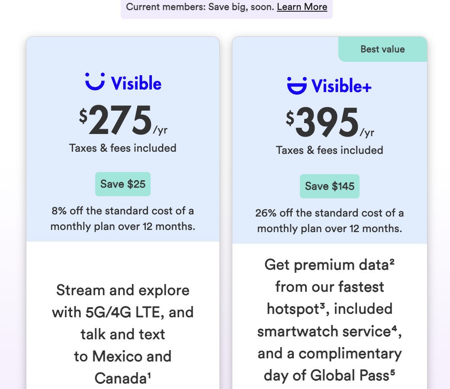Select the $395 per year price
Viewport: 450px width, 389px height.
[x=328, y=123]
